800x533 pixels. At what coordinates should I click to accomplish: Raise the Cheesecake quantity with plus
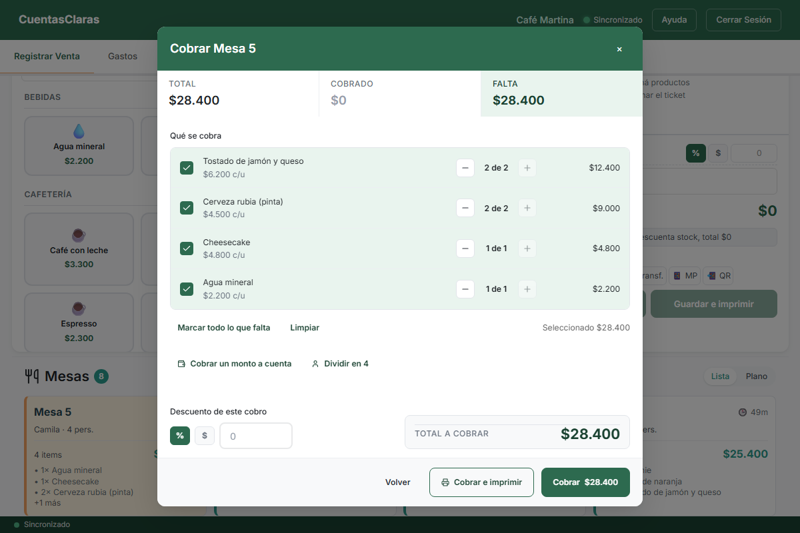tap(527, 249)
